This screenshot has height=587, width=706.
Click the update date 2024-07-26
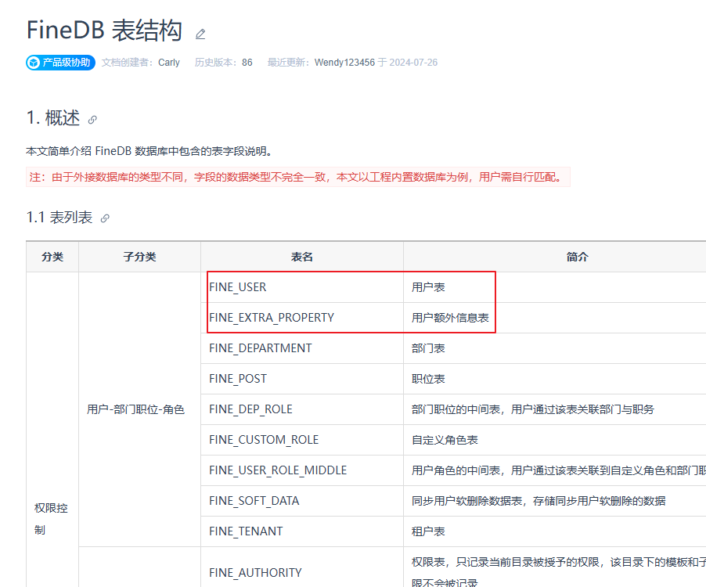point(413,63)
